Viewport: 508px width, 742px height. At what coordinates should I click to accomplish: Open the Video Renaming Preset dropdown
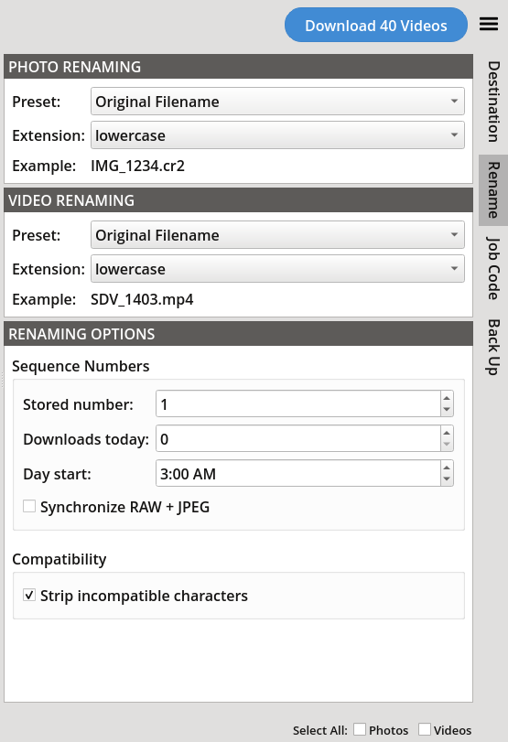(277, 235)
